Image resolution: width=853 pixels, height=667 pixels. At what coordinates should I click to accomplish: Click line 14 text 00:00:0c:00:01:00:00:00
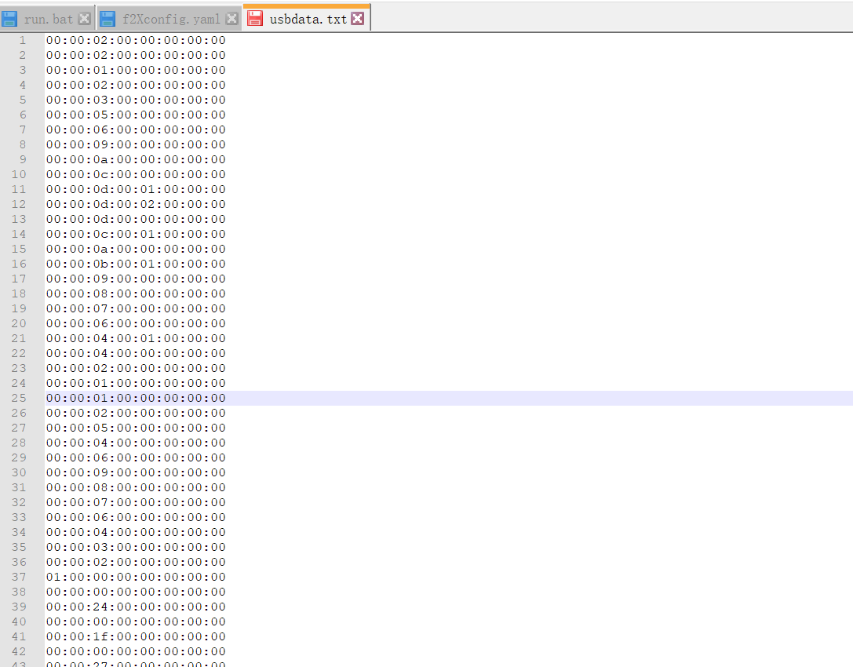[136, 234]
